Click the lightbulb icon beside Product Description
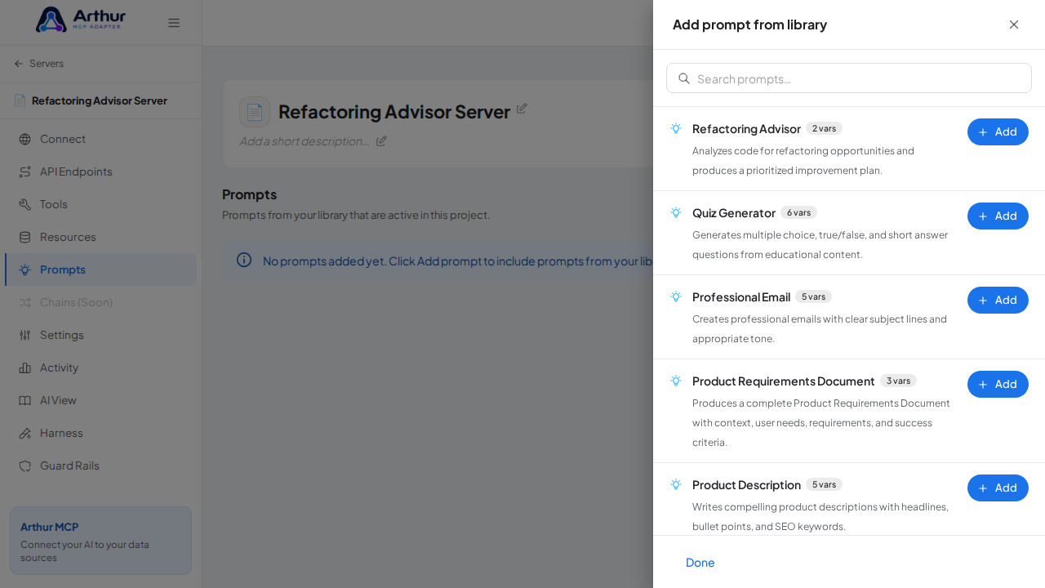The image size is (1045, 588). click(676, 484)
